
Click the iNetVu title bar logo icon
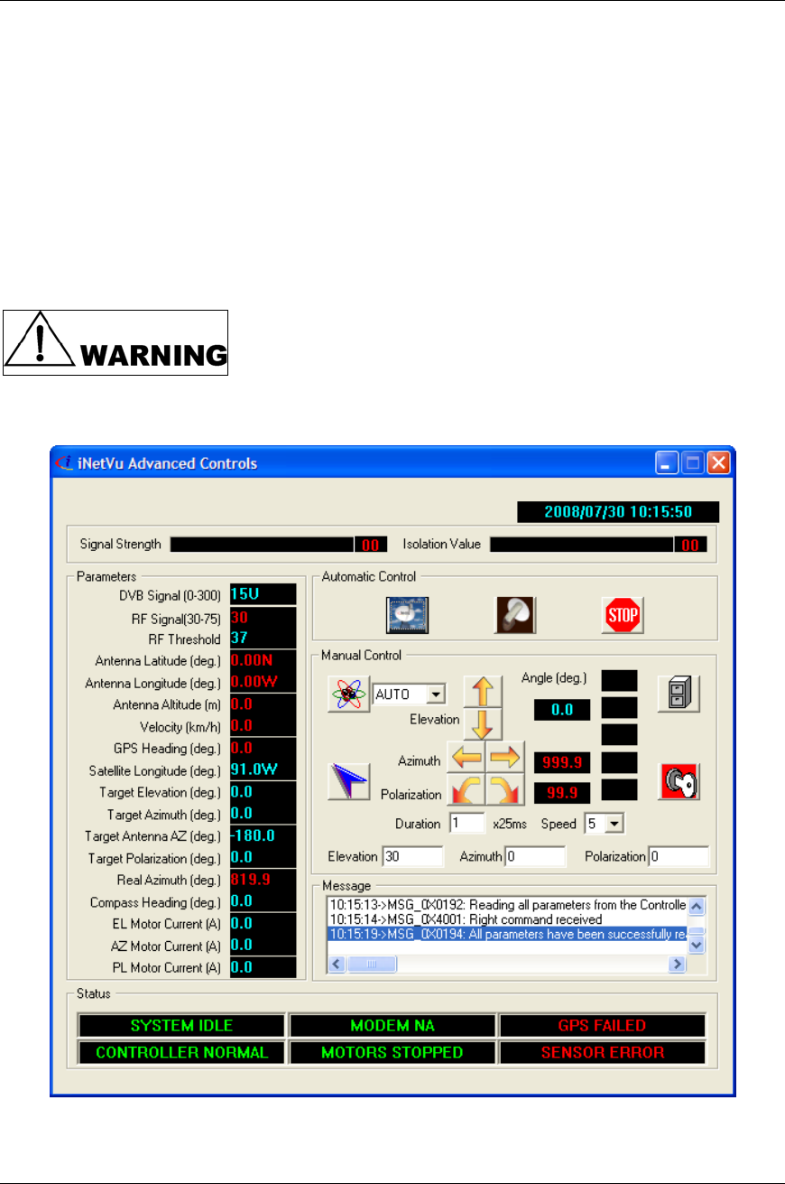point(65,463)
